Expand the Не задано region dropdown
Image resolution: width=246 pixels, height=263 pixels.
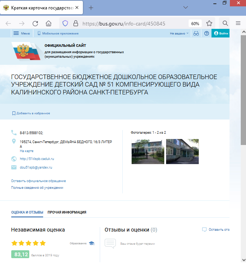[179, 33]
